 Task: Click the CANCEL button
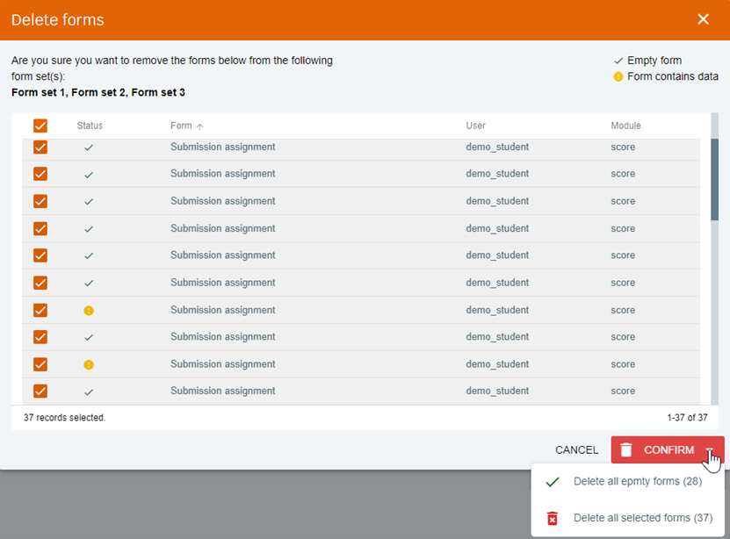[x=576, y=449]
